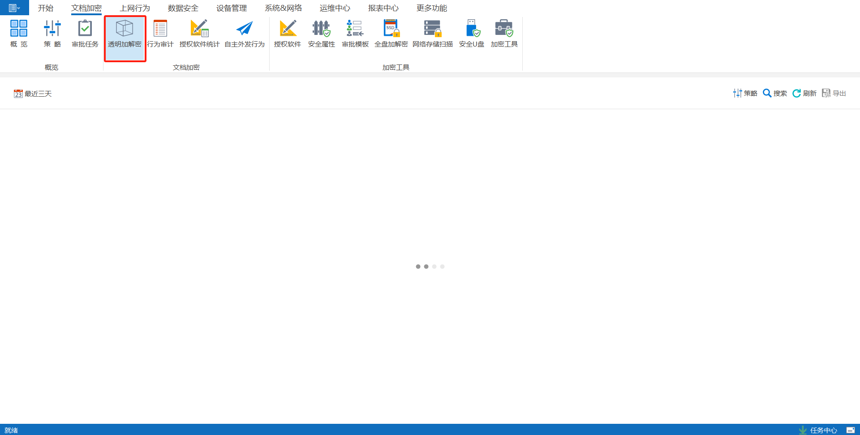The width and height of the screenshot is (860, 435).
Task: Open 安全属性 security attributes
Action: tap(322, 34)
